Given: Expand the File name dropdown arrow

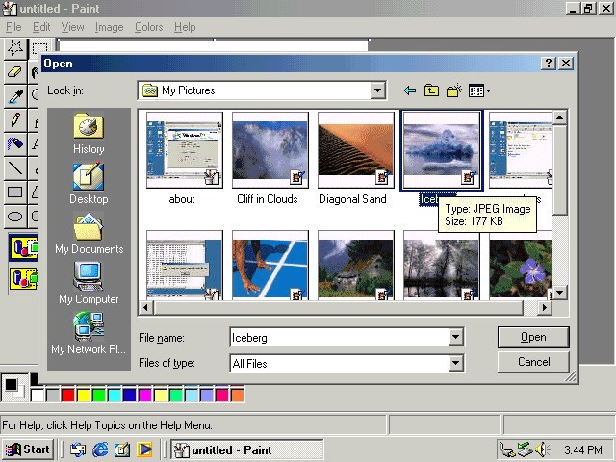Looking at the screenshot, I should [455, 337].
